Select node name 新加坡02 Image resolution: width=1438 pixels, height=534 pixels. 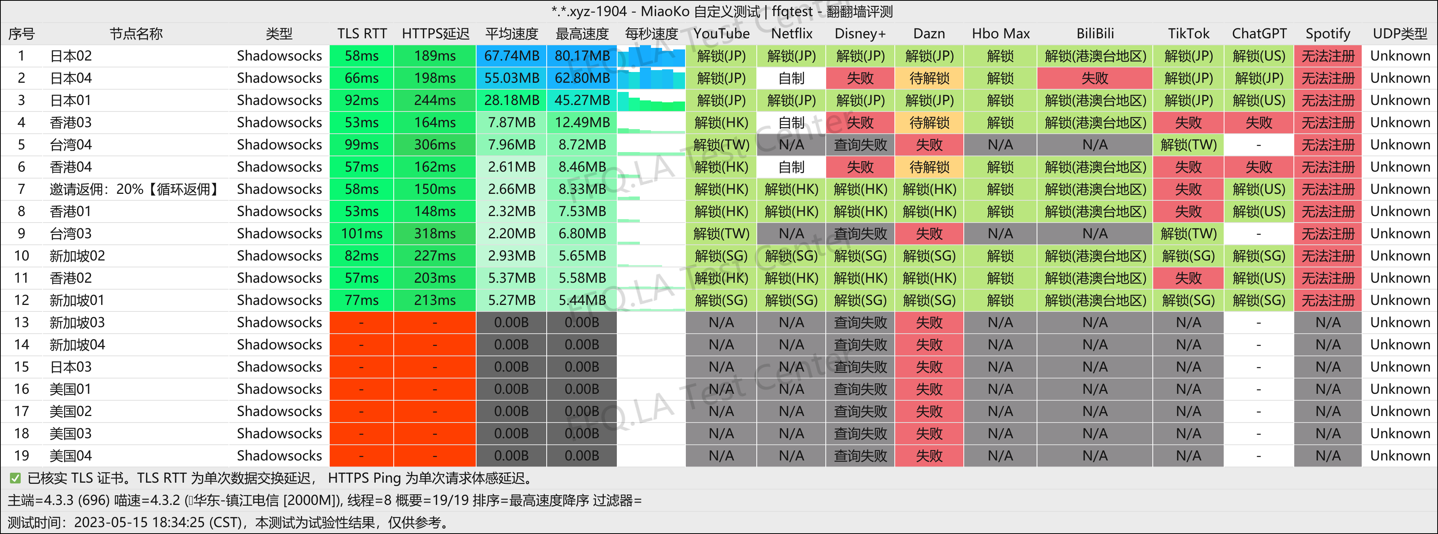(77, 256)
